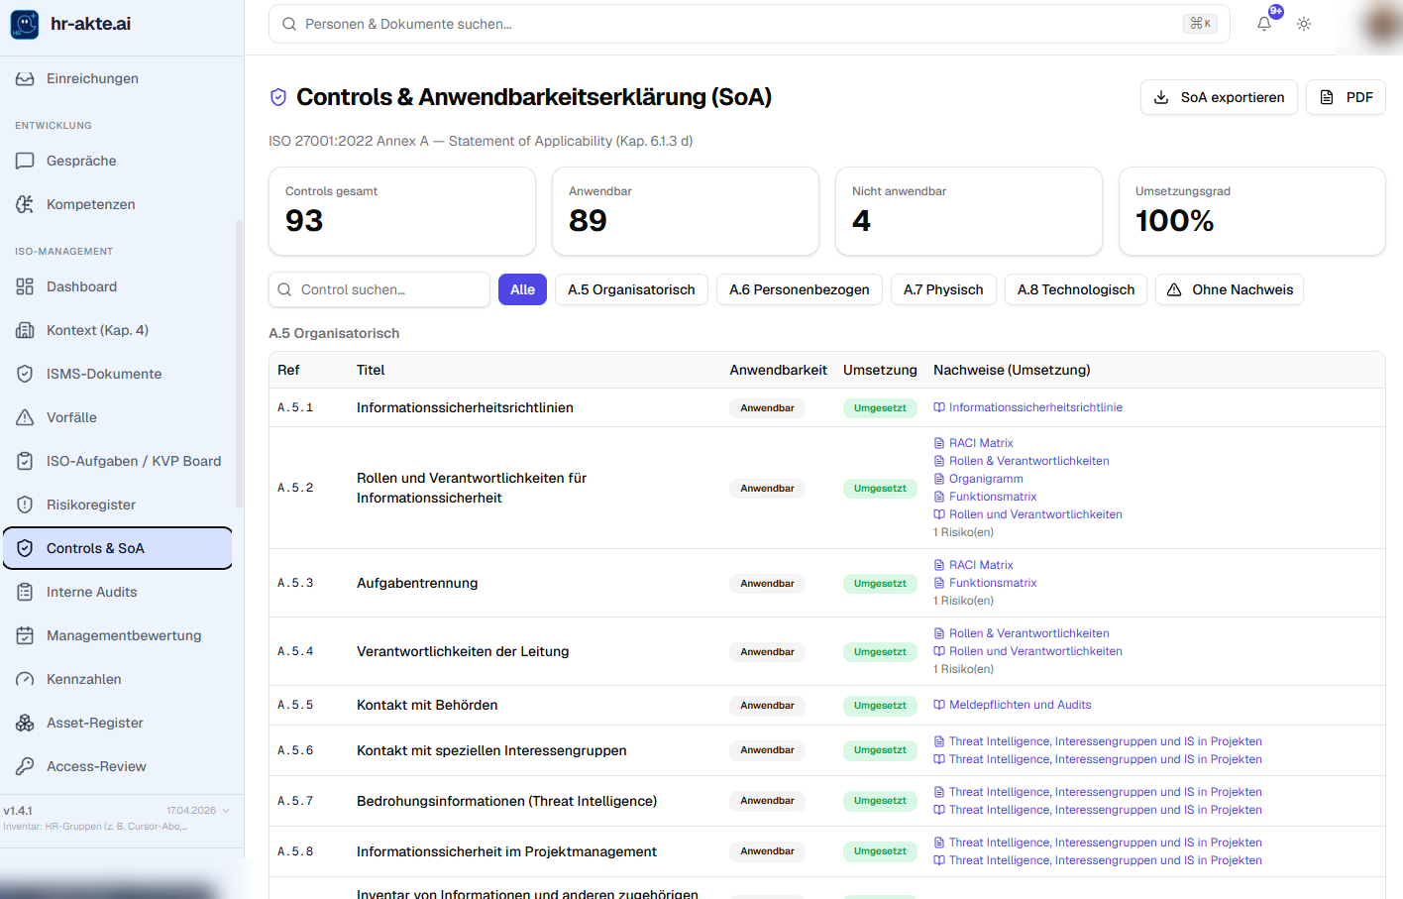The height and width of the screenshot is (899, 1403).
Task: Click the user avatar at top right
Action: [x=1382, y=24]
